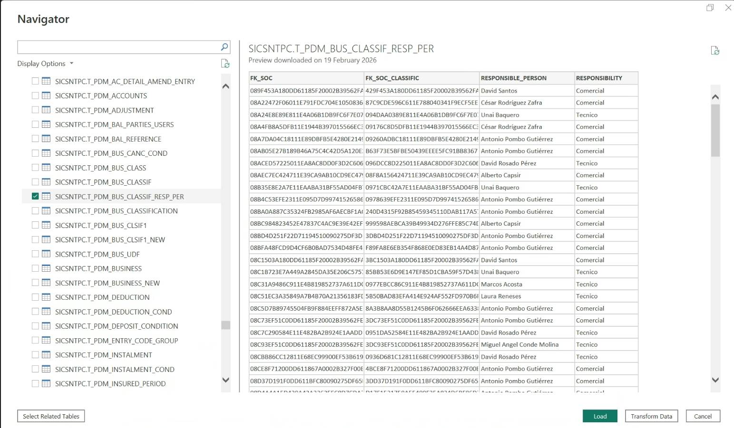Image resolution: width=734 pixels, height=428 pixels.
Task: Click table icon beside T_PDM_DEDUCTION
Action: pyautogui.click(x=46, y=297)
